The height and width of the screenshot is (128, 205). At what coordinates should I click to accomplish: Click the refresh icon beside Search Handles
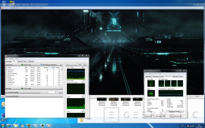coord(58,92)
